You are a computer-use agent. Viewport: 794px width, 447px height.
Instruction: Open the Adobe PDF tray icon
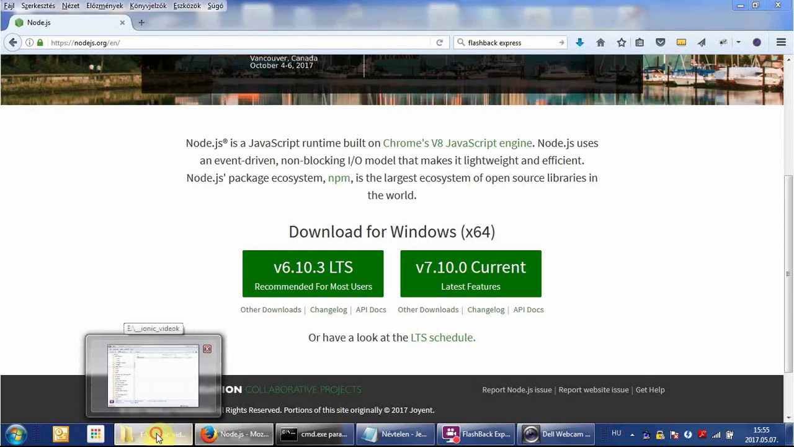(702, 435)
